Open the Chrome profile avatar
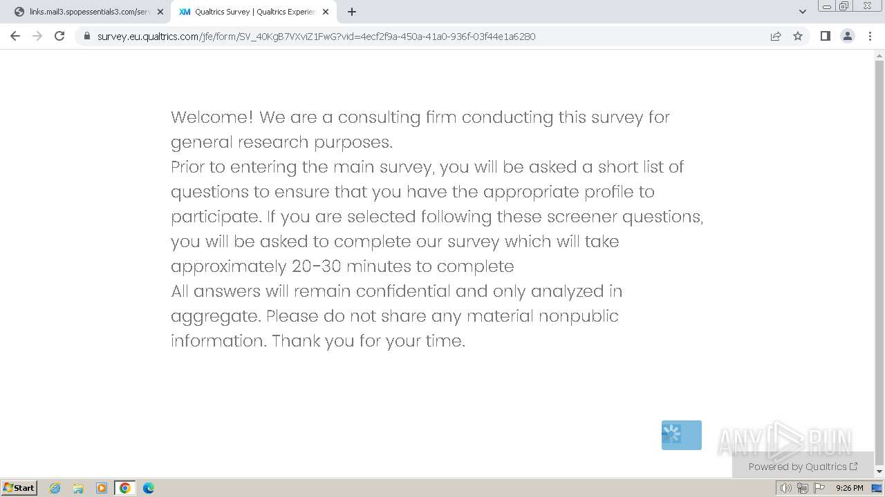This screenshot has height=497, width=885. coord(847,36)
